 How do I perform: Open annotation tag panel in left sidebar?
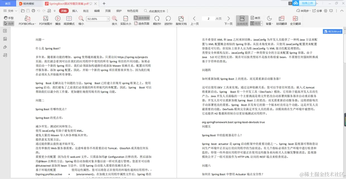(x=5, y=47)
